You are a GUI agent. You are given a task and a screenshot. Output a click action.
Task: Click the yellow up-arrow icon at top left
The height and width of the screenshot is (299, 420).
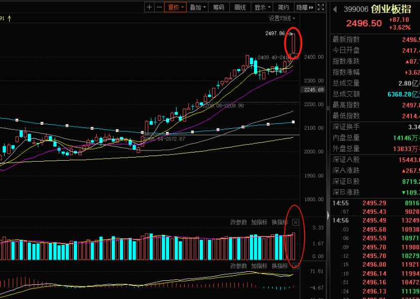click(x=9, y=18)
